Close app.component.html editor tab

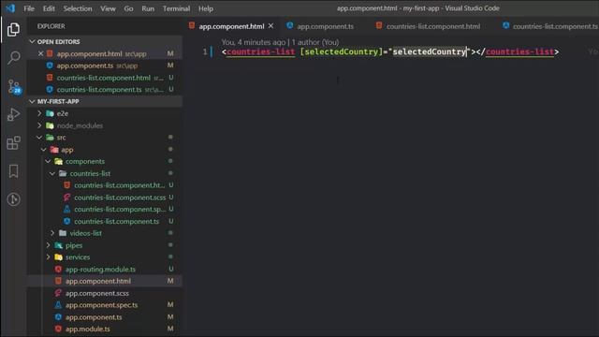click(x=270, y=26)
